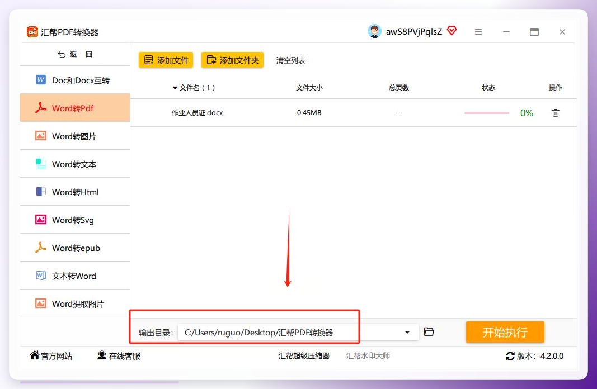Choose Word提取图片 from sidebar
The image size is (597, 389).
tap(75, 303)
